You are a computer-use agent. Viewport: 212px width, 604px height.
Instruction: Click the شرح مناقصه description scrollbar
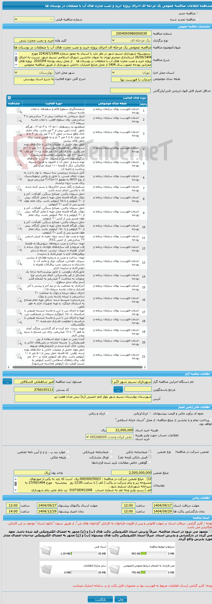pos(16,59)
